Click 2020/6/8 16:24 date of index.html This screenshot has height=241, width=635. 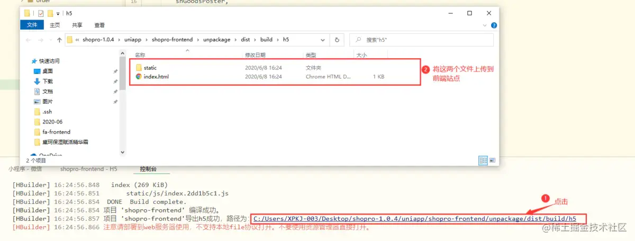[264, 77]
